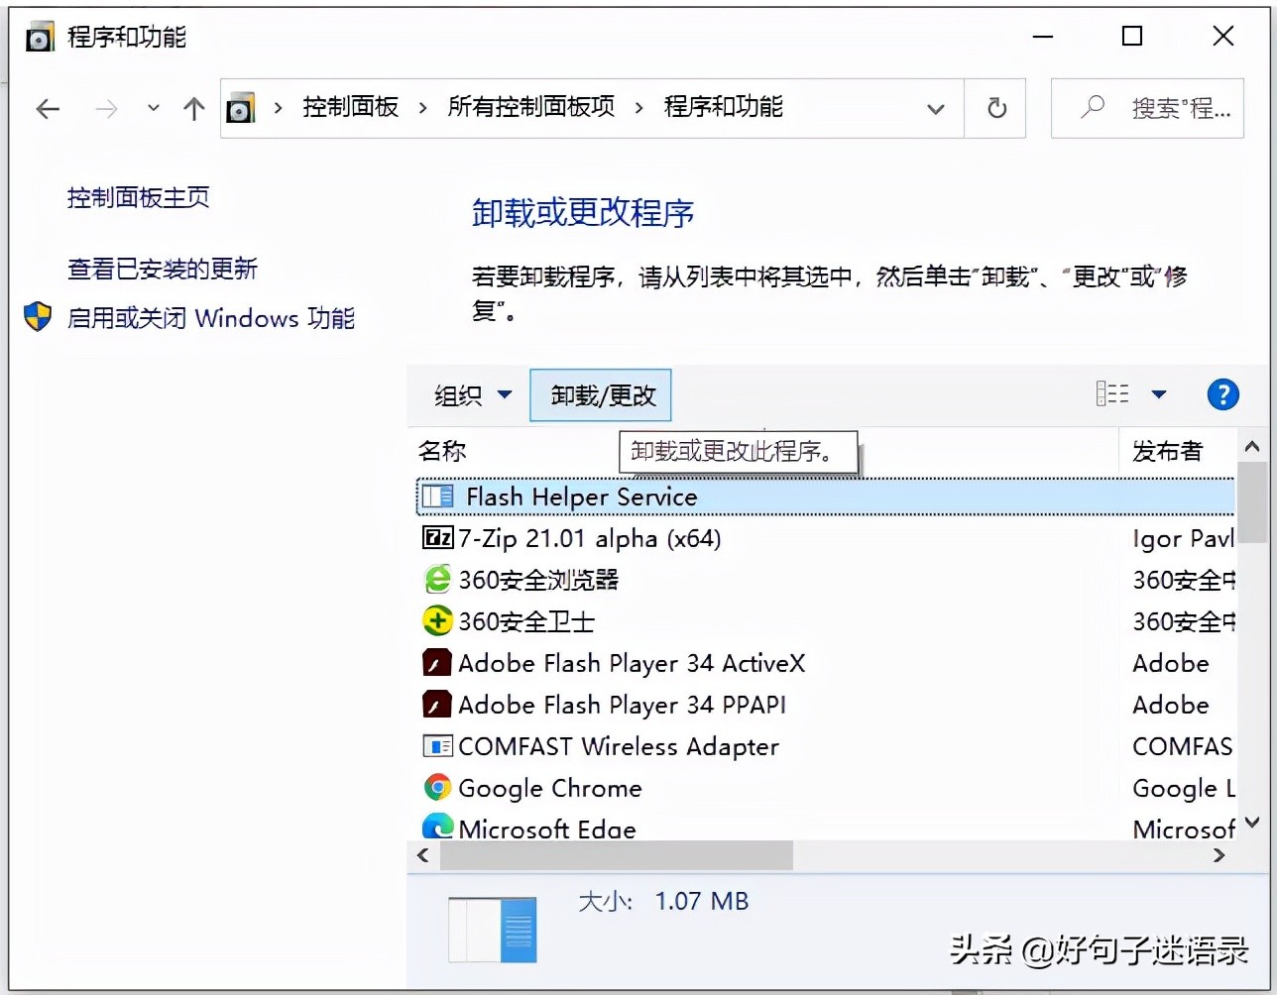Open the address bar history chevron
The height and width of the screenshot is (995, 1277).
click(935, 109)
